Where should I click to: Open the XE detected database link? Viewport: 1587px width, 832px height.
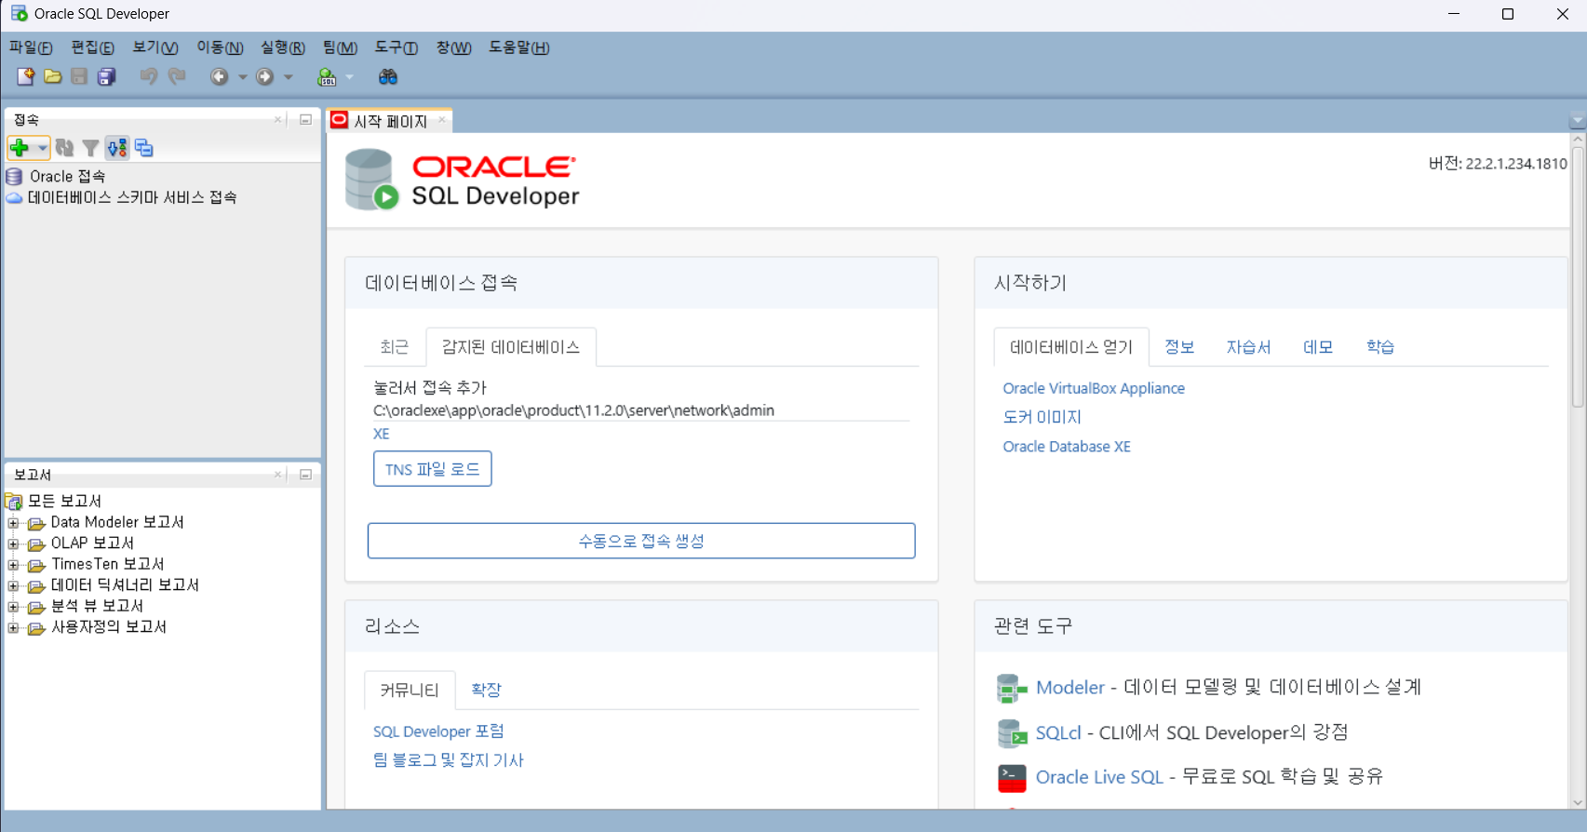click(x=382, y=434)
